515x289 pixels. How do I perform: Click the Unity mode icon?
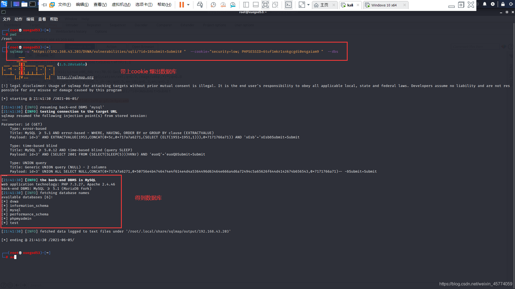pos(275,5)
